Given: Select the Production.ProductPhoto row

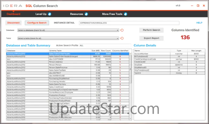Looking at the screenshot, I should [x=68, y=101].
